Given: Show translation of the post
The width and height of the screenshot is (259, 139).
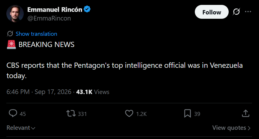Looking at the screenshot, I should click(36, 34).
